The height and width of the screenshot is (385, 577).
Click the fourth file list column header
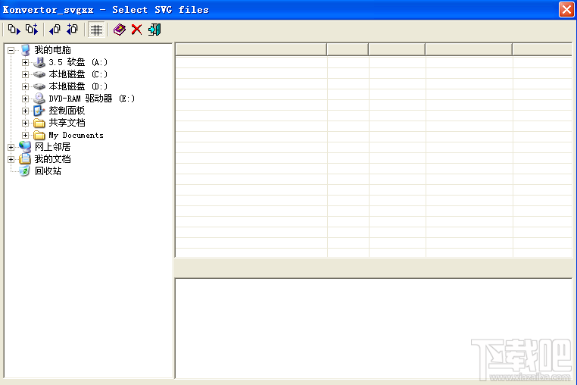[x=469, y=49]
